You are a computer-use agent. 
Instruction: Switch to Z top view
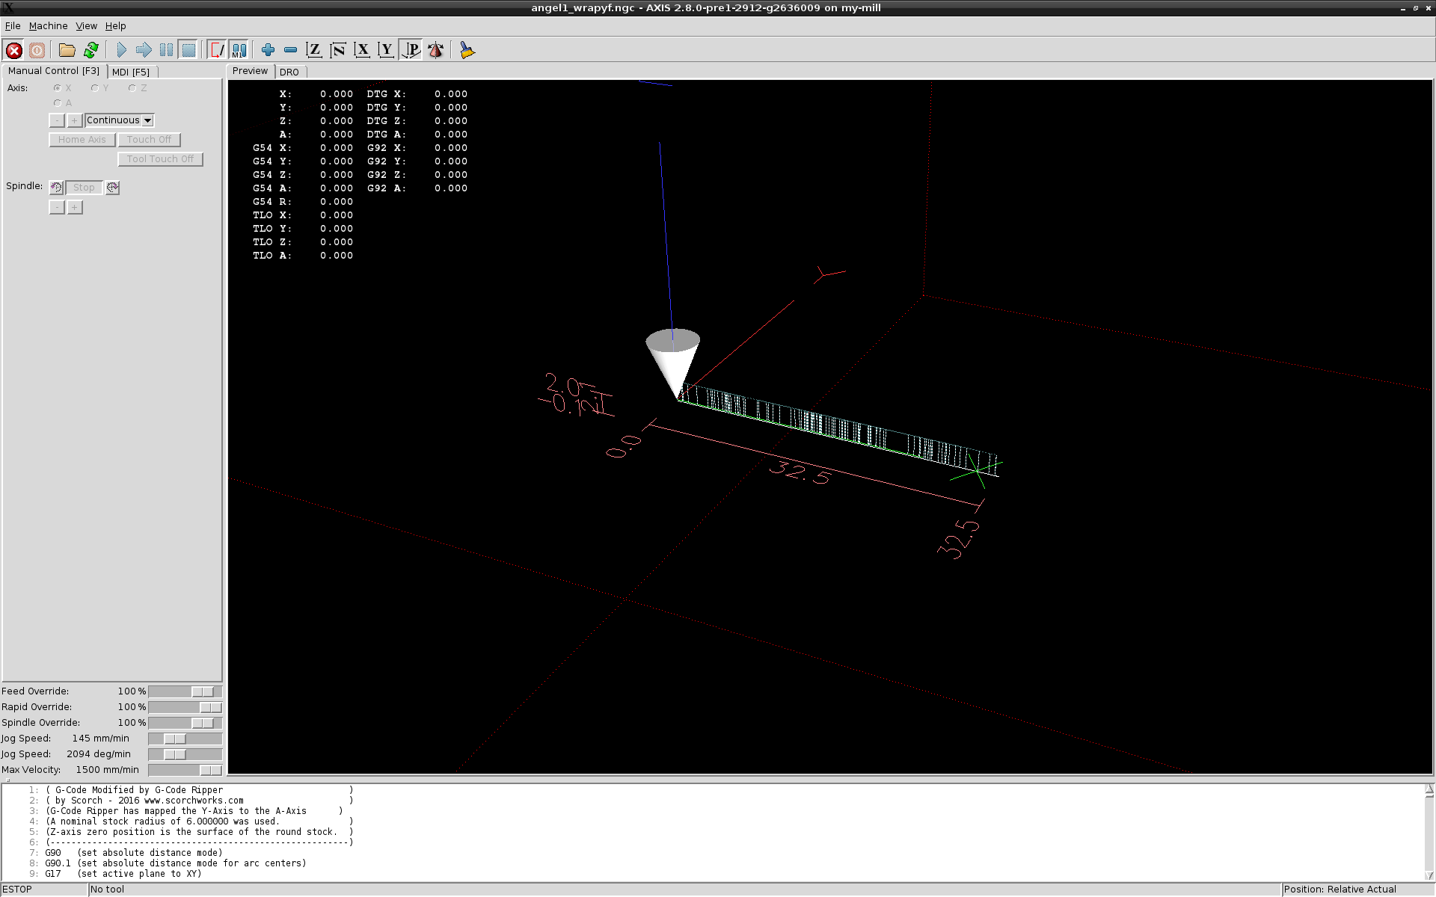click(314, 50)
